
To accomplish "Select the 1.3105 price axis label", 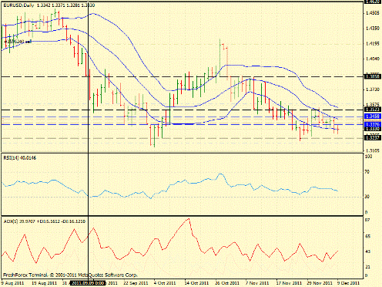I will click(373, 150).
